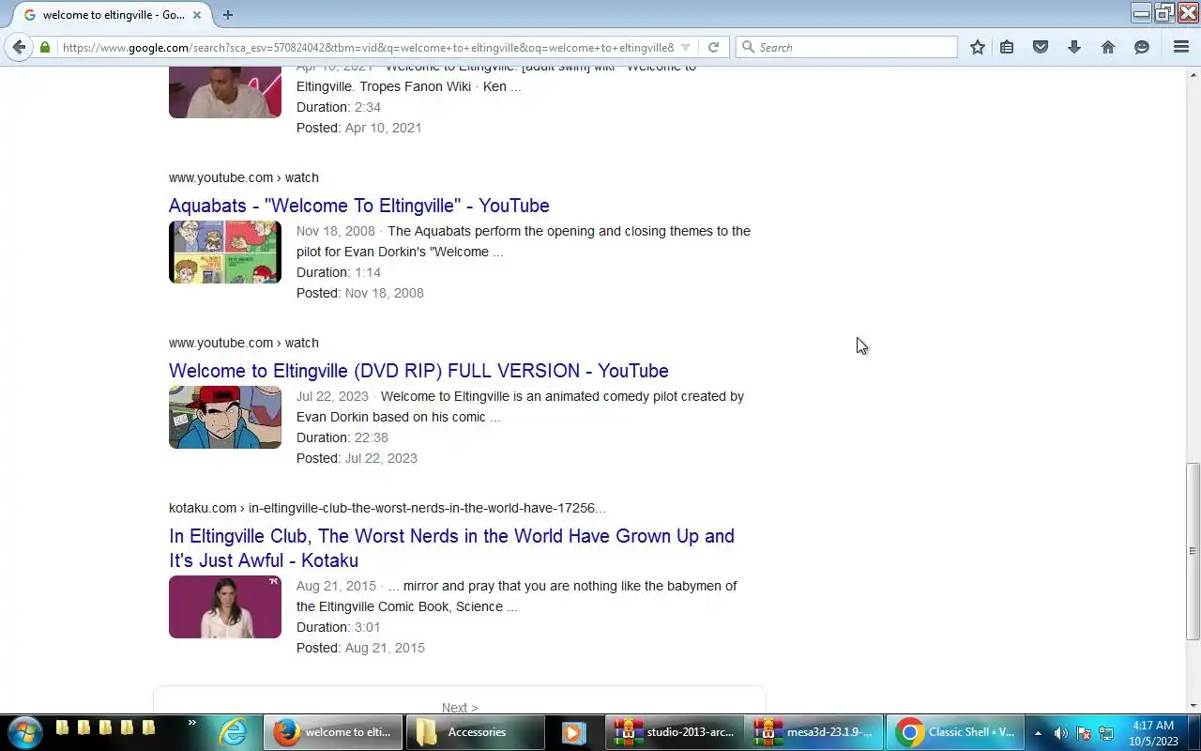Click the Action Center flag tray icon
The image size is (1201, 751).
point(1084,733)
